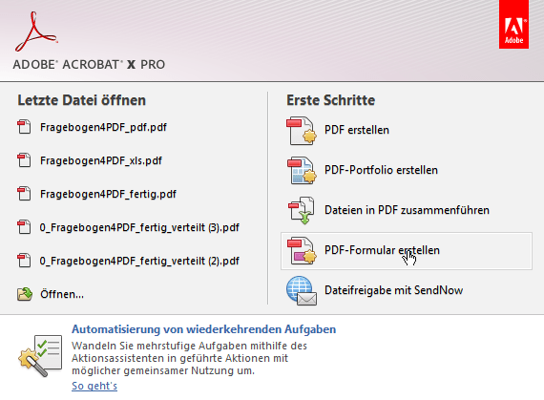This screenshot has height=400, width=544.
Task: Click the red Adobe logo badge
Action: tap(513, 25)
